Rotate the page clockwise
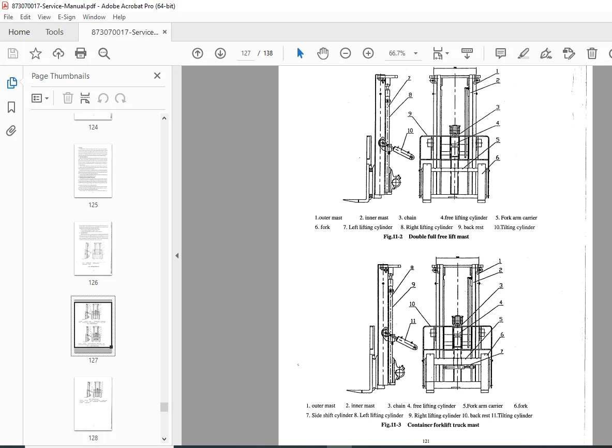 [120, 98]
